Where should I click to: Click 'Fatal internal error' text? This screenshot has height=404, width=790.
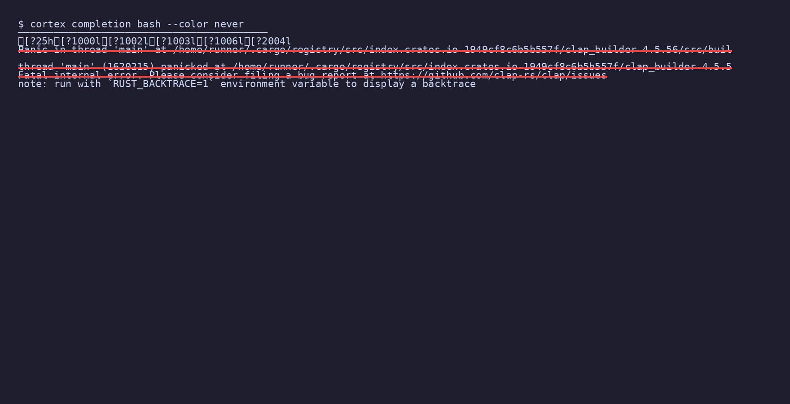[77, 75]
